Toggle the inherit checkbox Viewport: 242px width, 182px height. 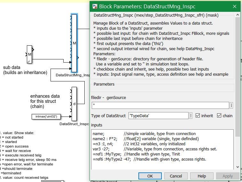click(x=198, y=116)
